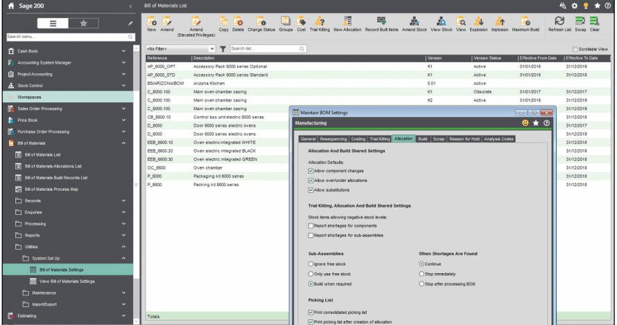The width and height of the screenshot is (617, 325).
Task: Collapse the Bill of Materials section
Action: tap(123, 143)
